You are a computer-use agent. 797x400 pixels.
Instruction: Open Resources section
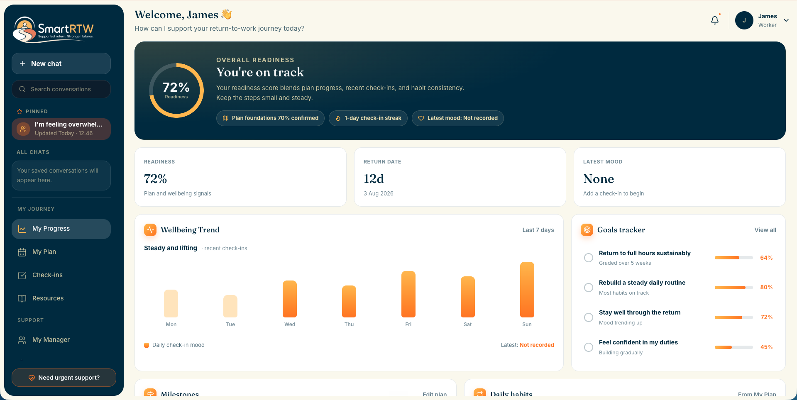pyautogui.click(x=61, y=299)
